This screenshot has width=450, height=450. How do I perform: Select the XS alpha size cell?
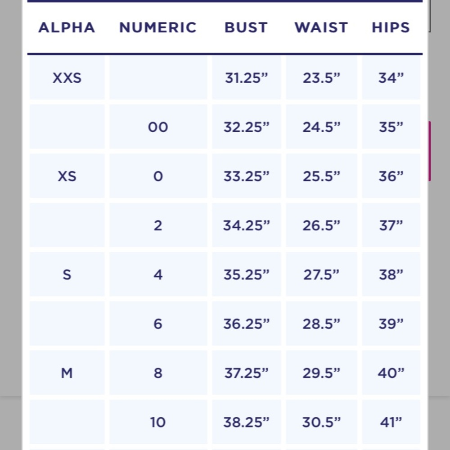pyautogui.click(x=67, y=176)
